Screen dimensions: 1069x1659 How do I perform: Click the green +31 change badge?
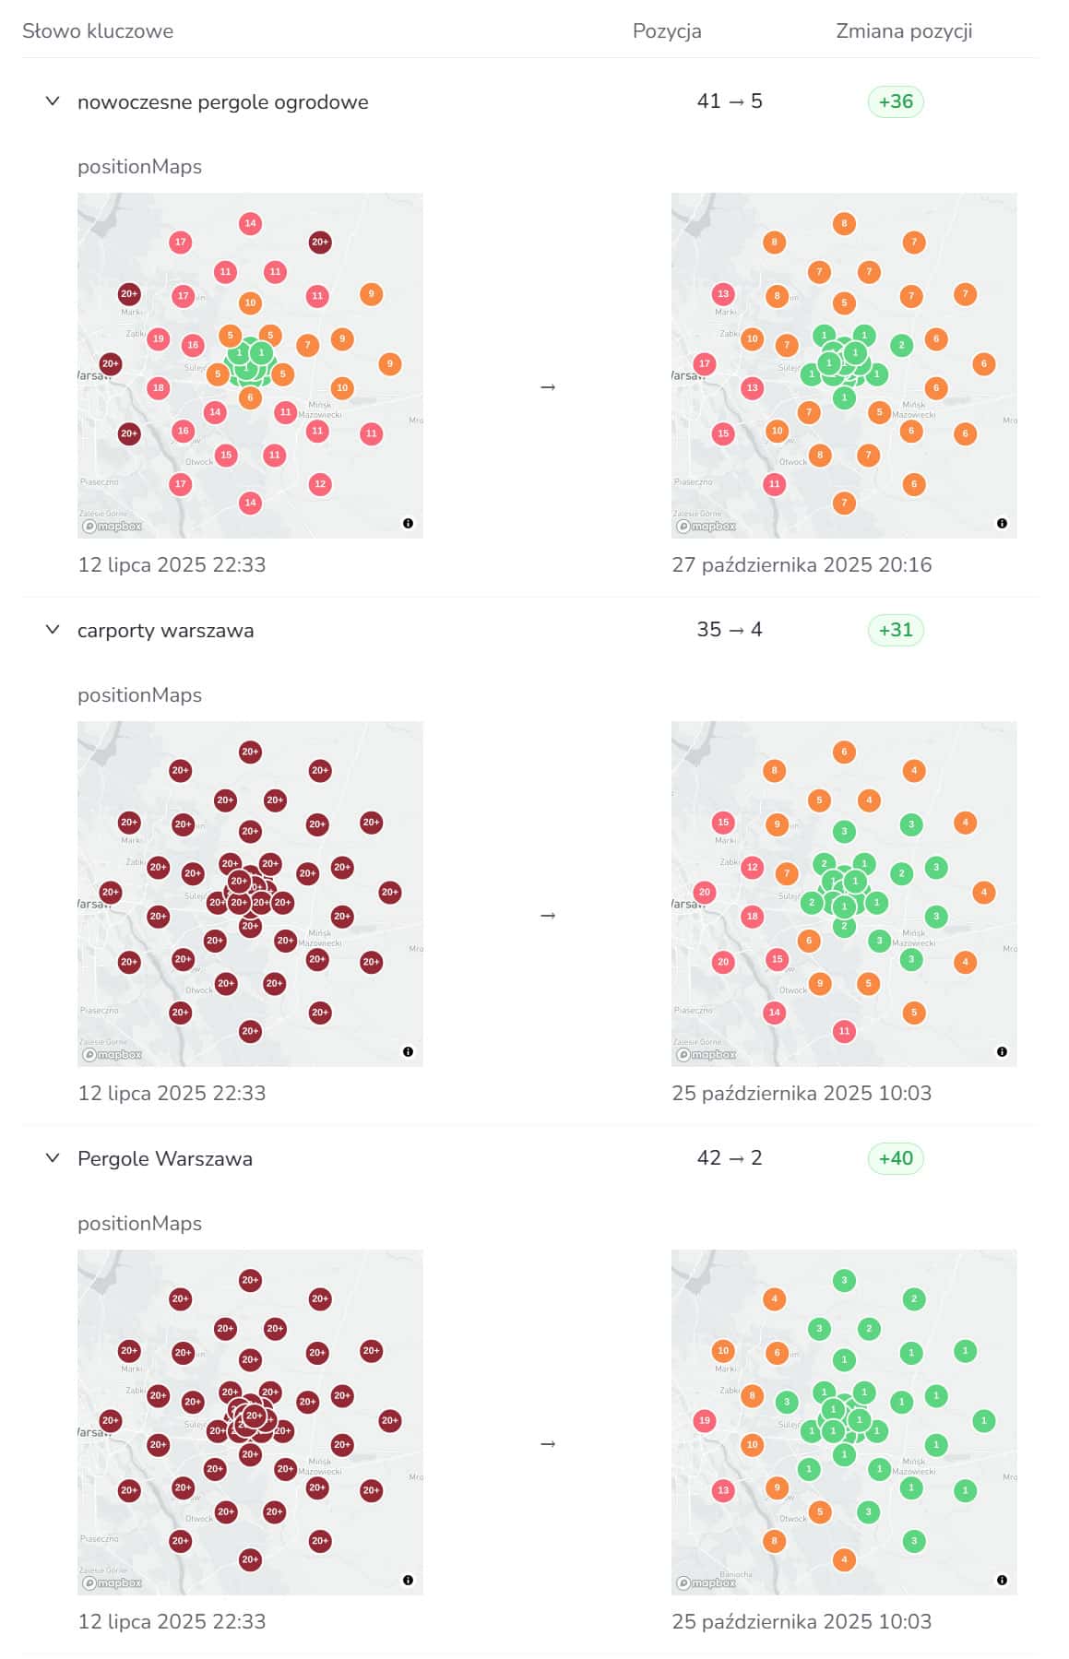896,630
